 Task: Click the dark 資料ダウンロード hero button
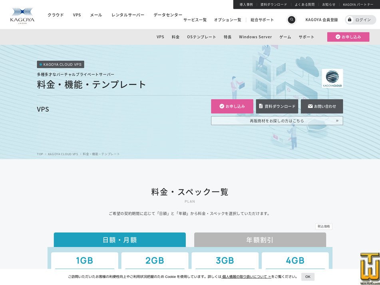pyautogui.click(x=277, y=106)
